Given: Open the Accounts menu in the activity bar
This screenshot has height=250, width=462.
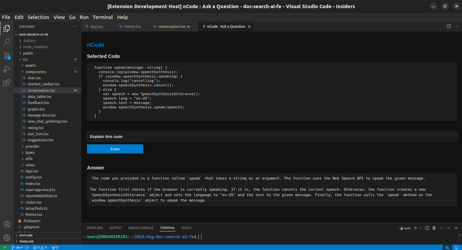Looking at the screenshot, I should point(7,224).
